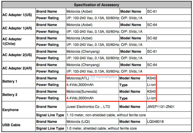Viewport: 193px width, 133px height.
Task: Click the Earphone row label
Action: [x=10, y=110]
